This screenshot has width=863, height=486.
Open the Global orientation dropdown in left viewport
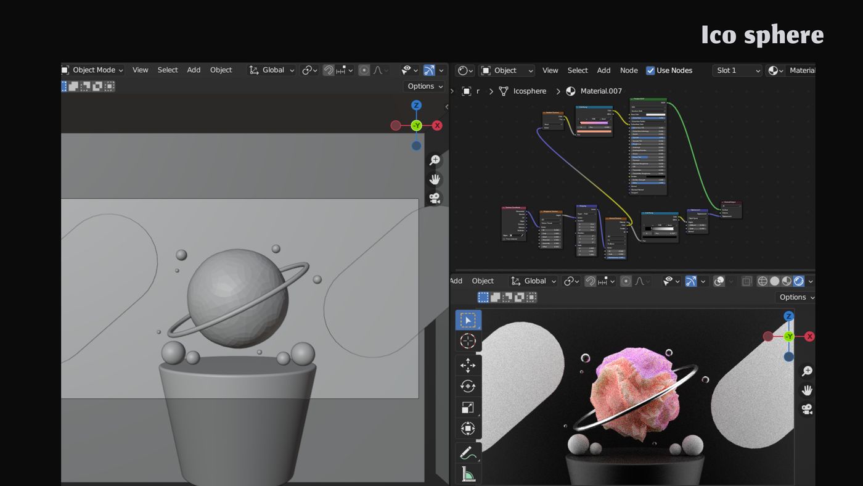(271, 70)
